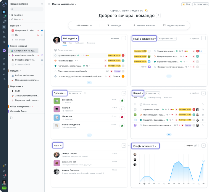The image size is (213, 192).
Task: Switch to the Виконано tab in Мої задачі
Action: pyautogui.click(x=91, y=43)
